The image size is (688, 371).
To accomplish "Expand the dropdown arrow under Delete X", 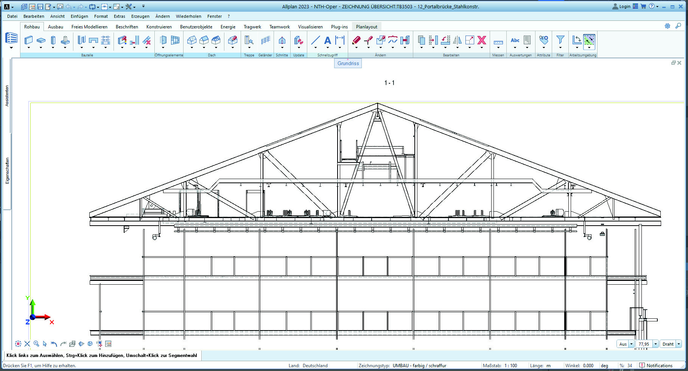I will coord(482,48).
